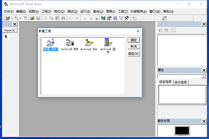Image resolution: width=209 pixels, height=139 pixels.
Task: Click the Menu Editor toolbar icon
Action: 25,18
